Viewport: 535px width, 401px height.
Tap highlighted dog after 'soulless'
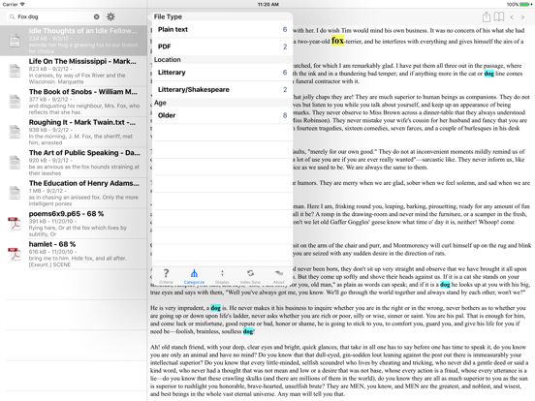(x=248, y=331)
